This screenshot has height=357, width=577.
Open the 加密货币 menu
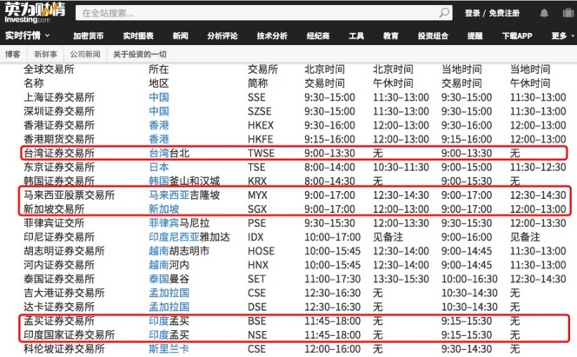click(89, 36)
